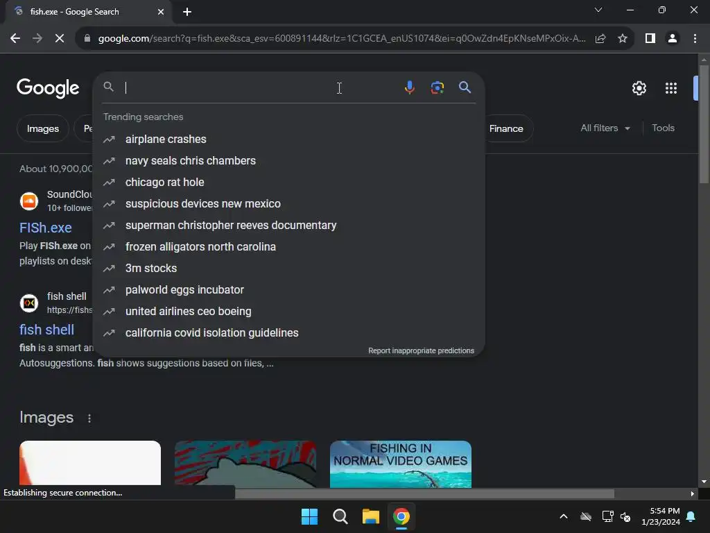Click the share page icon in address bar
Image resolution: width=710 pixels, height=533 pixels.
pyautogui.click(x=600, y=39)
